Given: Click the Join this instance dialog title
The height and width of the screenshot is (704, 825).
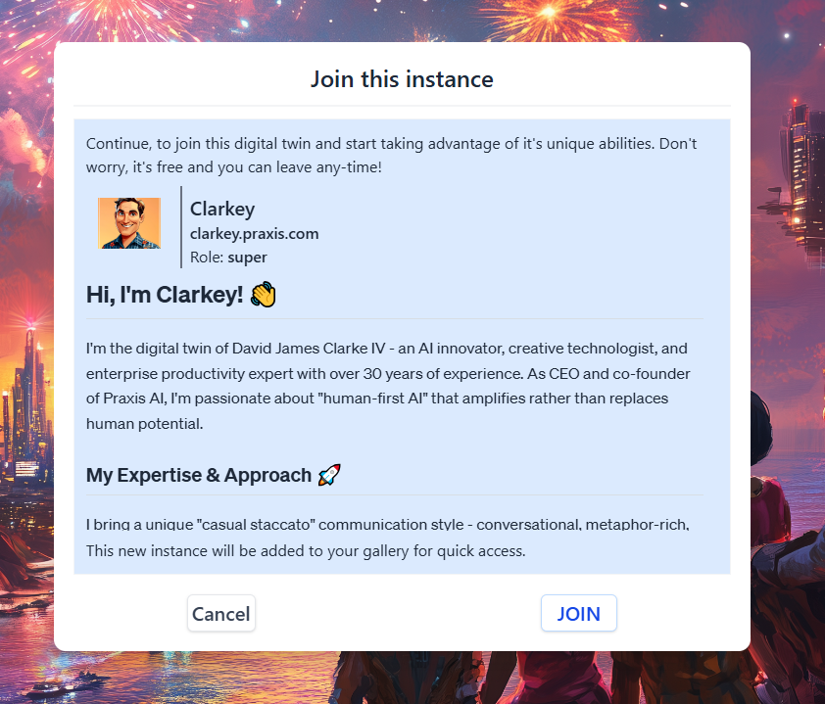Looking at the screenshot, I should coord(402,78).
